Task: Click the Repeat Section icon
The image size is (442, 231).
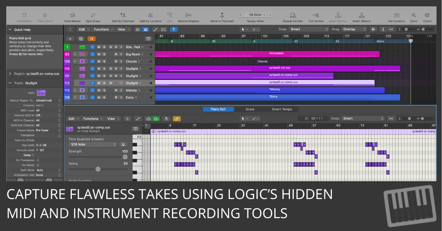Action: pyautogui.click(x=293, y=15)
